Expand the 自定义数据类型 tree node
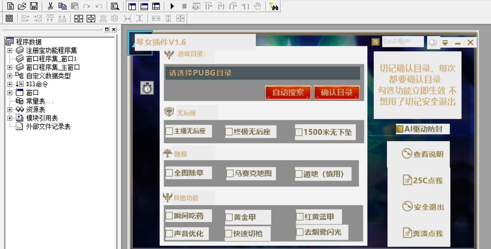Screen dimensions: 491x249 click(x=10, y=76)
